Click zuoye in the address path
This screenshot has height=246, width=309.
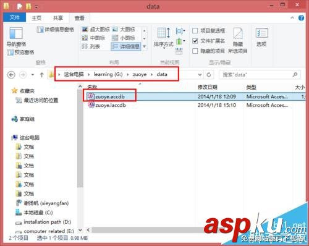(x=140, y=74)
